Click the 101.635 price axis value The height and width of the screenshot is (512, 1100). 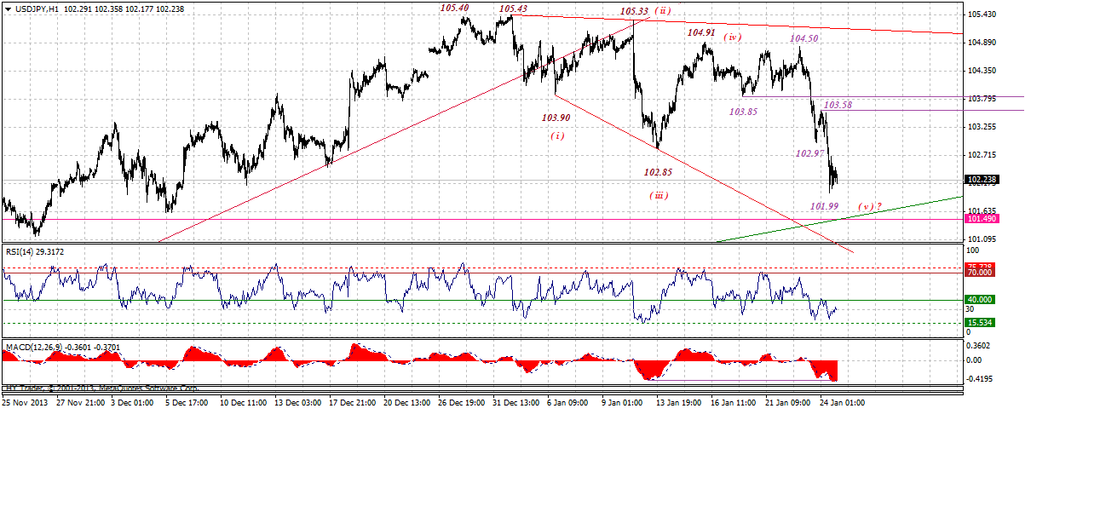point(982,211)
